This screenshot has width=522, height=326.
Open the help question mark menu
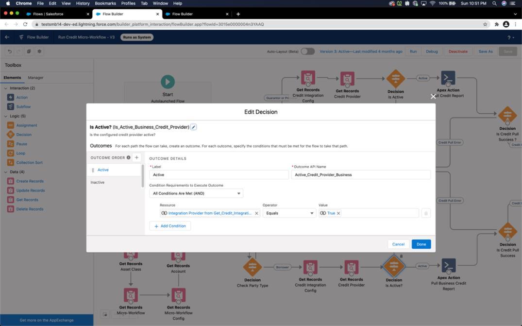click(510, 37)
